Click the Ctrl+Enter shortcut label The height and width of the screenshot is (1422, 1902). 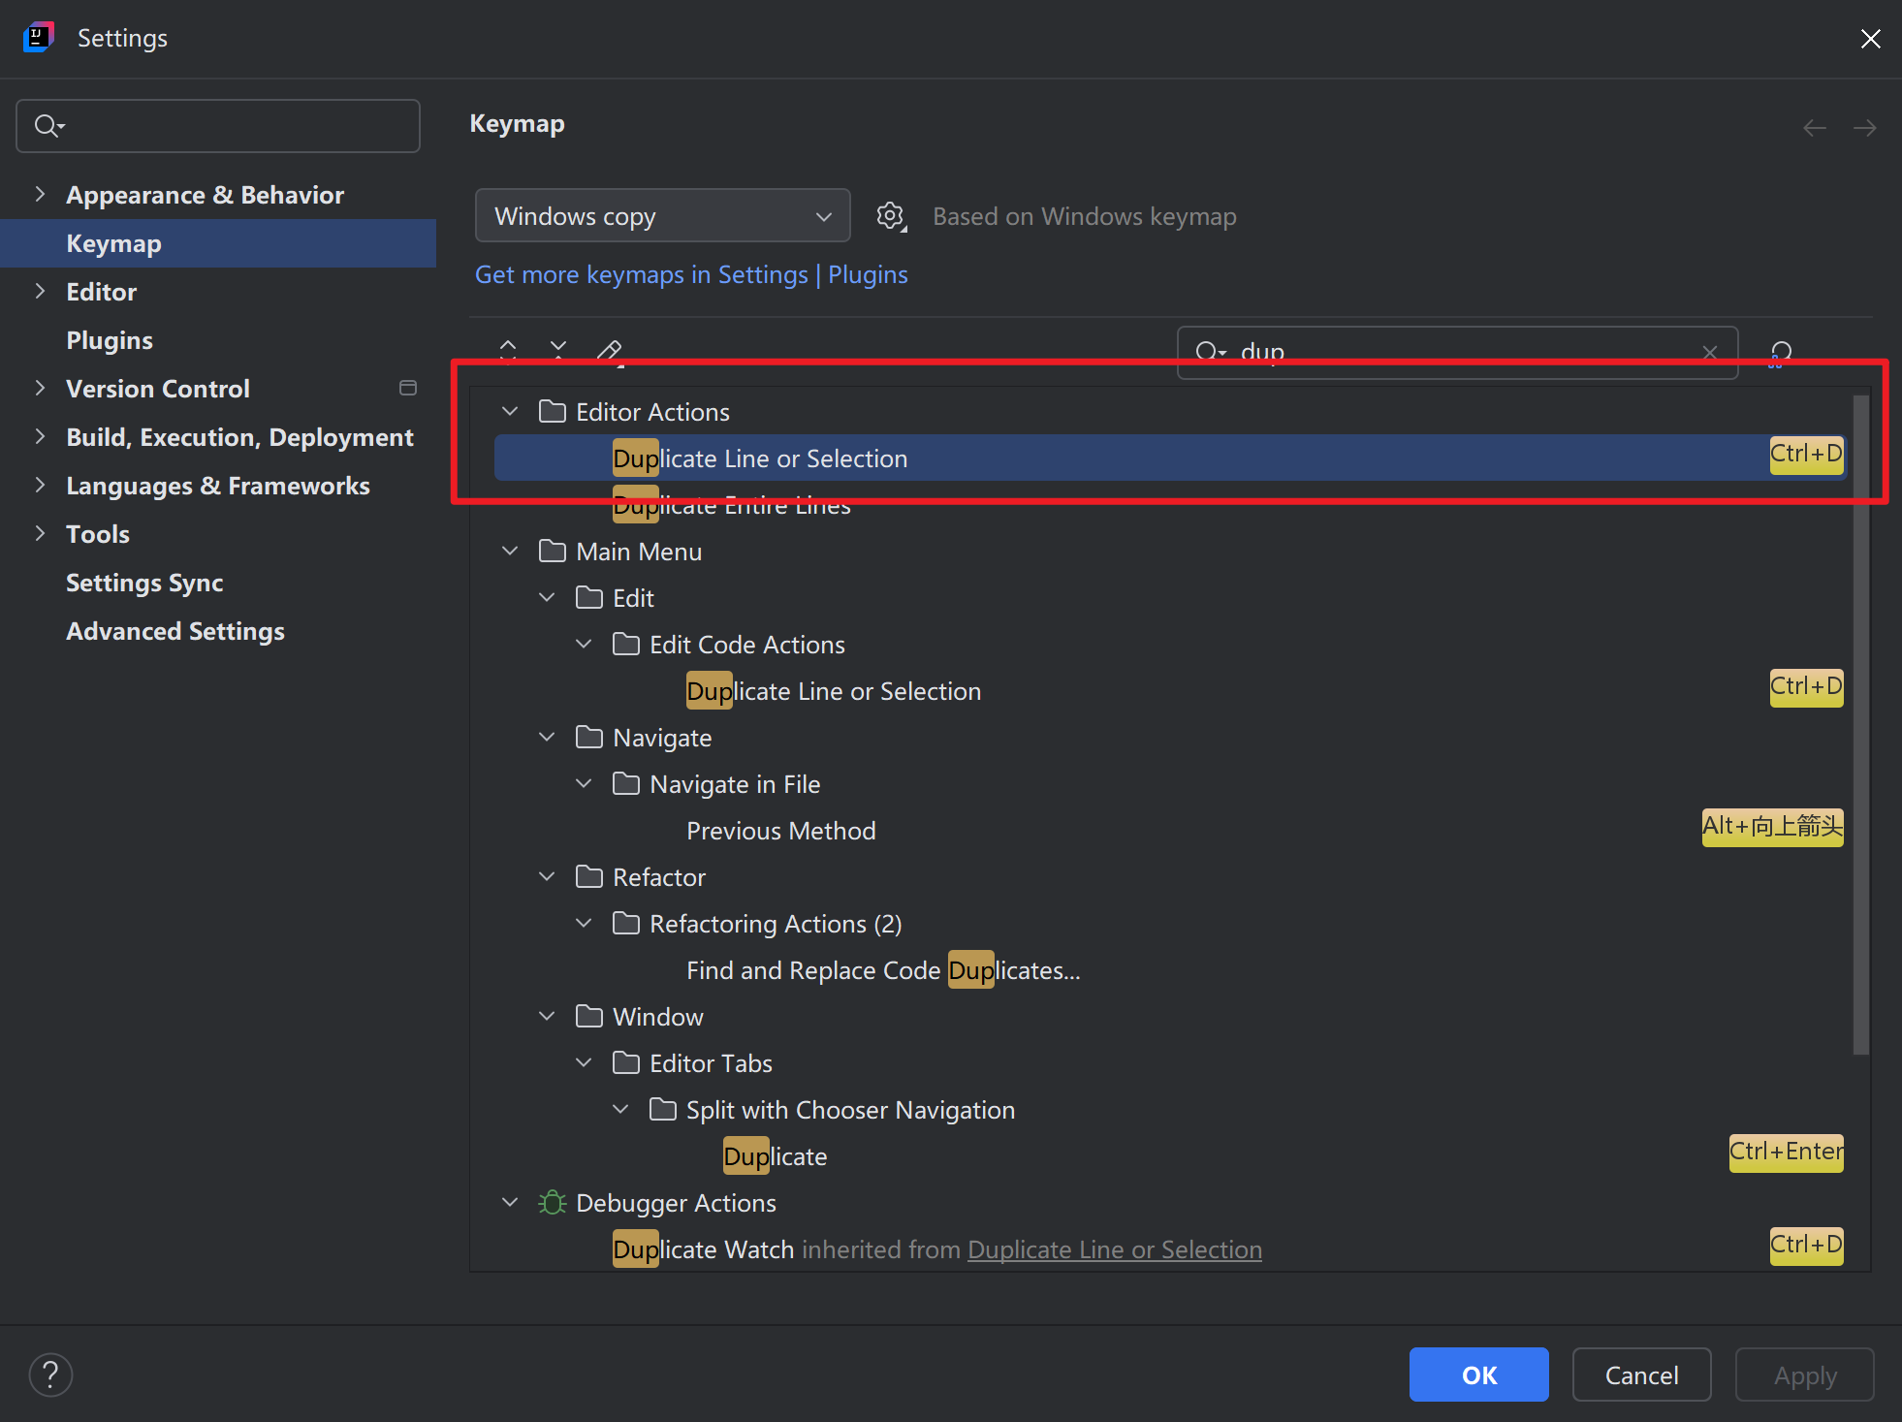click(x=1787, y=1153)
